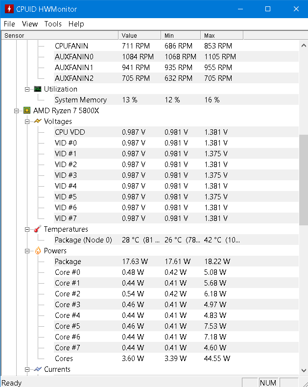Select the AUXFANIN2 row

(x=176, y=78)
